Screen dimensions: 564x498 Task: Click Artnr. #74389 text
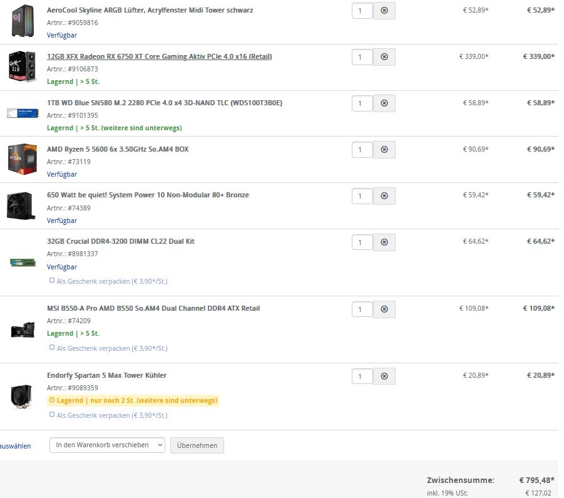[69, 208]
